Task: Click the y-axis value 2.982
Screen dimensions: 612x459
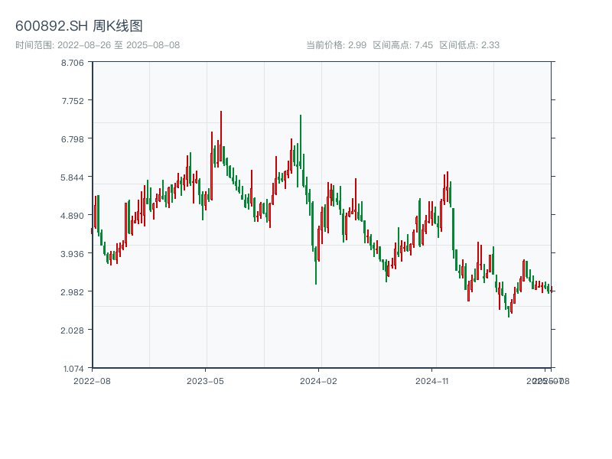Action: 72,292
